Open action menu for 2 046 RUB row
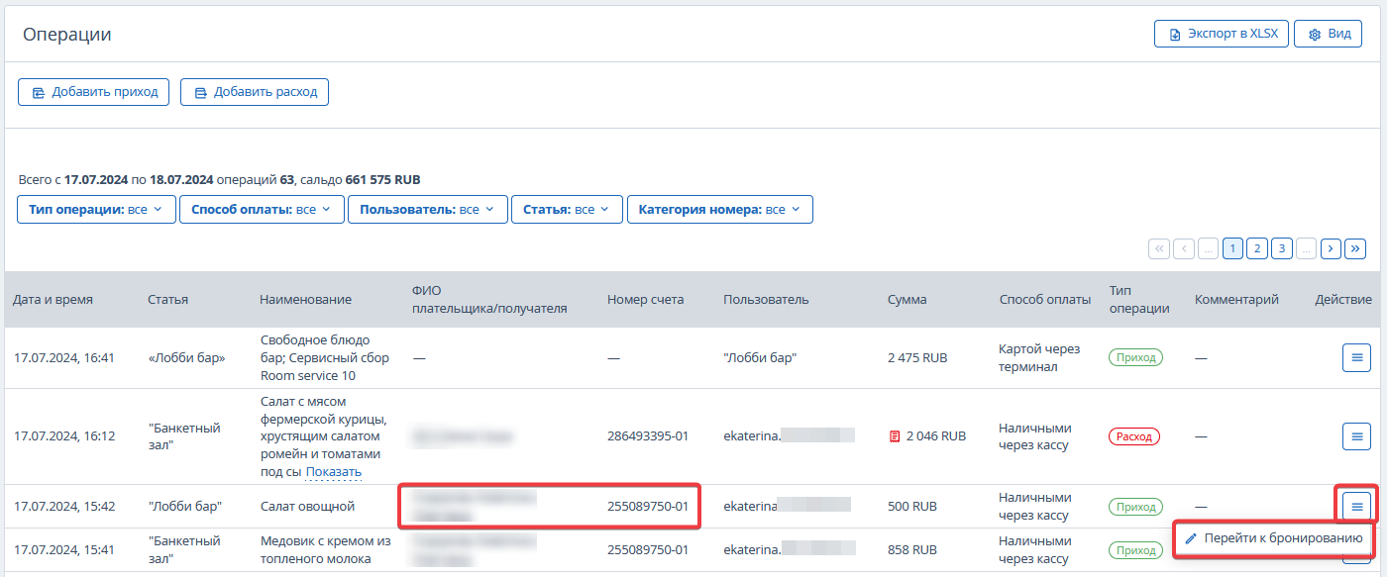This screenshot has width=1387, height=577. [x=1356, y=435]
